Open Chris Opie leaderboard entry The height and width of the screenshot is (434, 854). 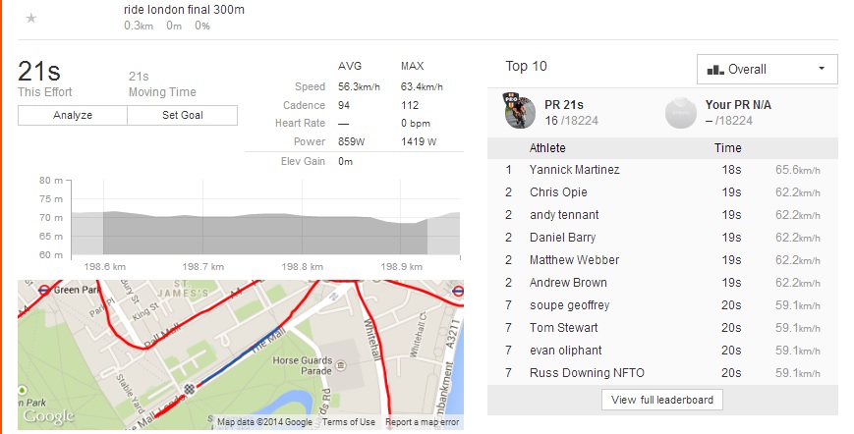[x=558, y=192]
